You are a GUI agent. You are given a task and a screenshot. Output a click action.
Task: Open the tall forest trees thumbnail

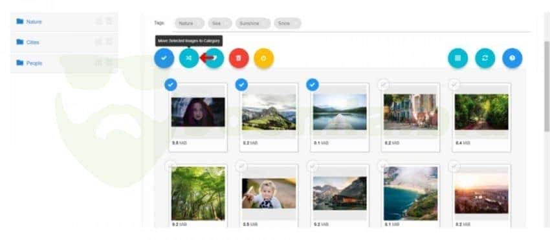[x=198, y=194]
